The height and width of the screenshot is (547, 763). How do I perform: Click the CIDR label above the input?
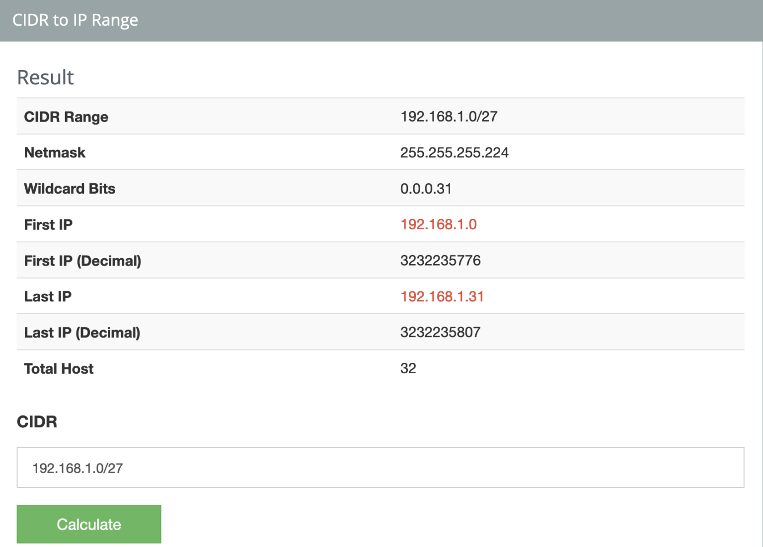tap(37, 422)
